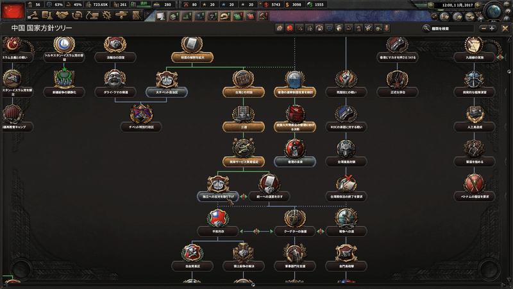Select the 台湾諸島封鎖 wolf focus
513x289 pixels.
coord(346,153)
